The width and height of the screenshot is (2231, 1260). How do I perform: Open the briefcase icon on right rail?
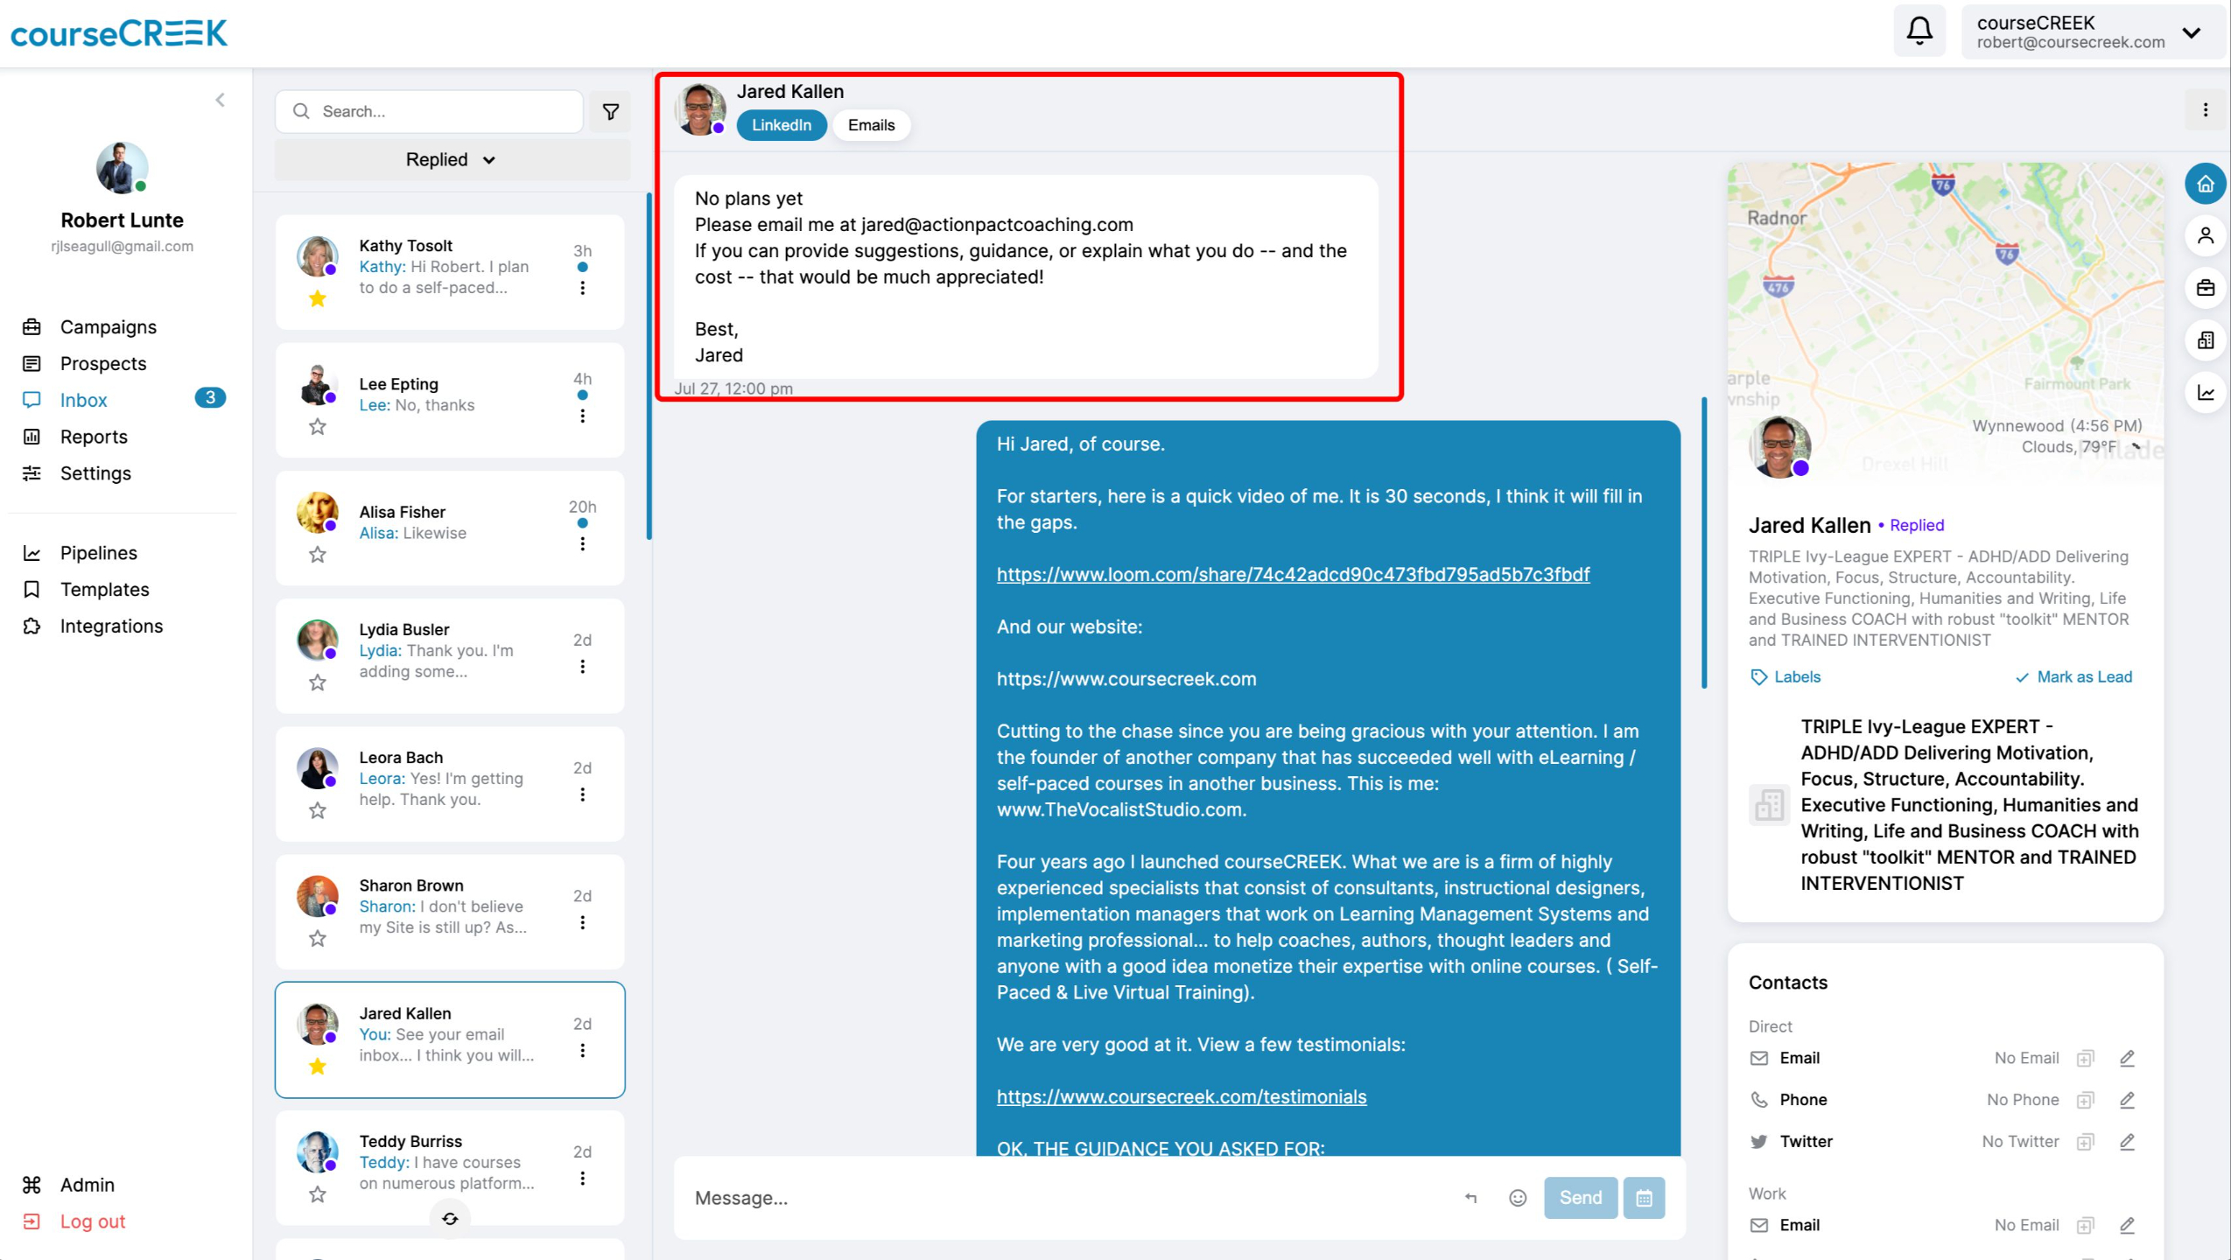[x=2205, y=288]
